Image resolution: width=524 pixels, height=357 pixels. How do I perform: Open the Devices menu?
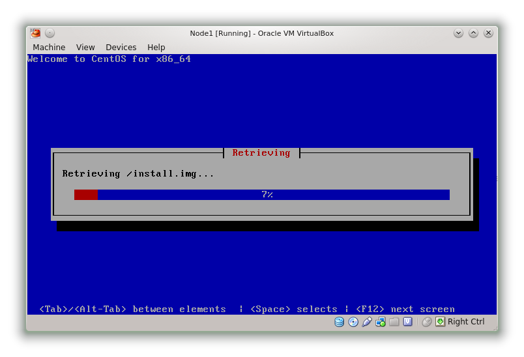[x=121, y=47]
